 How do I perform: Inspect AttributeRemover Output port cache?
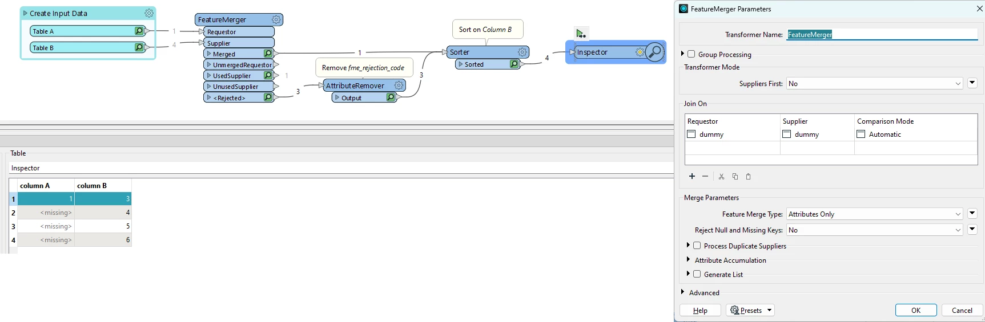coord(391,97)
